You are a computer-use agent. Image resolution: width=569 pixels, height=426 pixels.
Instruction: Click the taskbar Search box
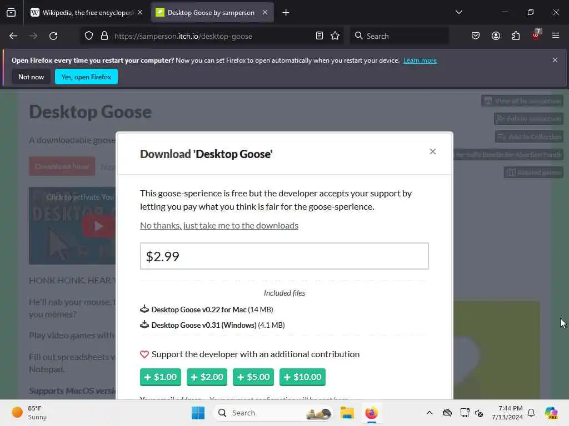click(273, 413)
